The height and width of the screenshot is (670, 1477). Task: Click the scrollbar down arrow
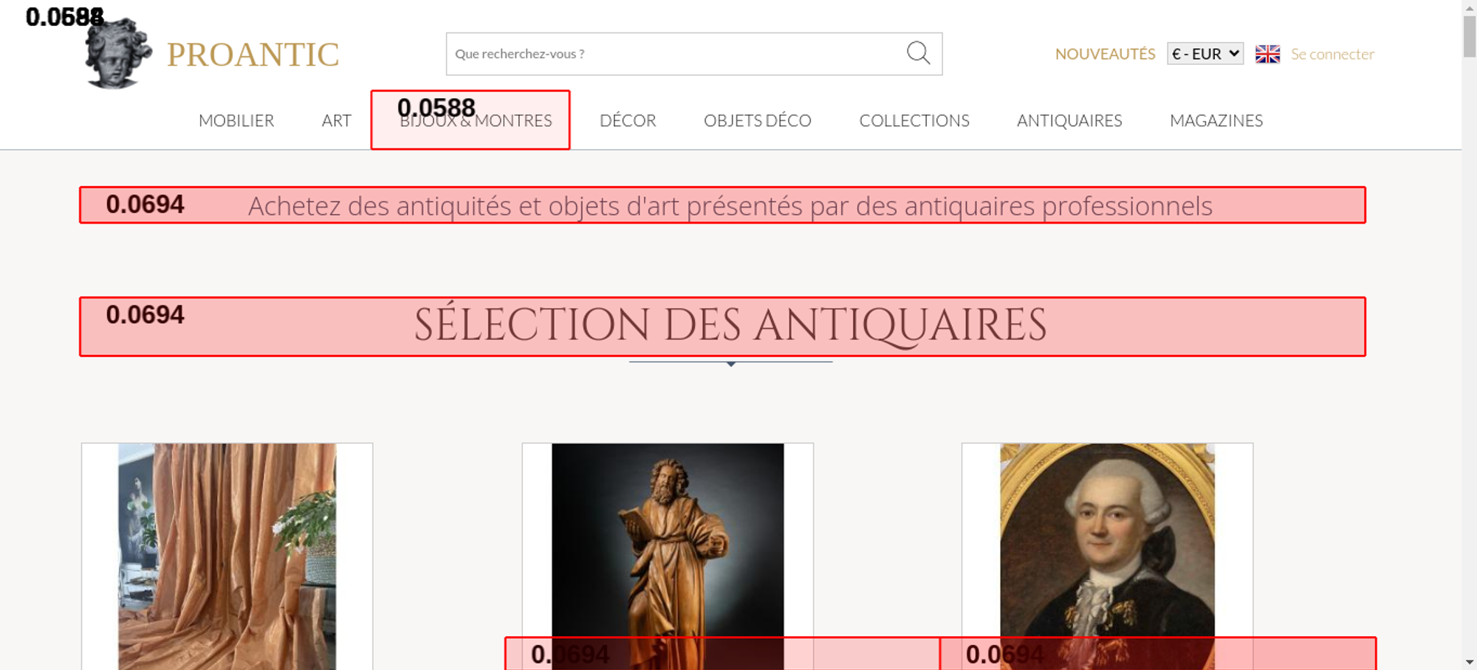[x=1469, y=662]
